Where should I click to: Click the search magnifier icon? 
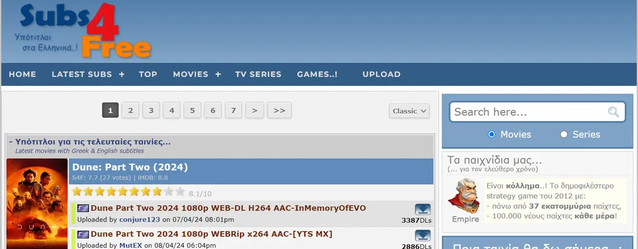pos(613,112)
